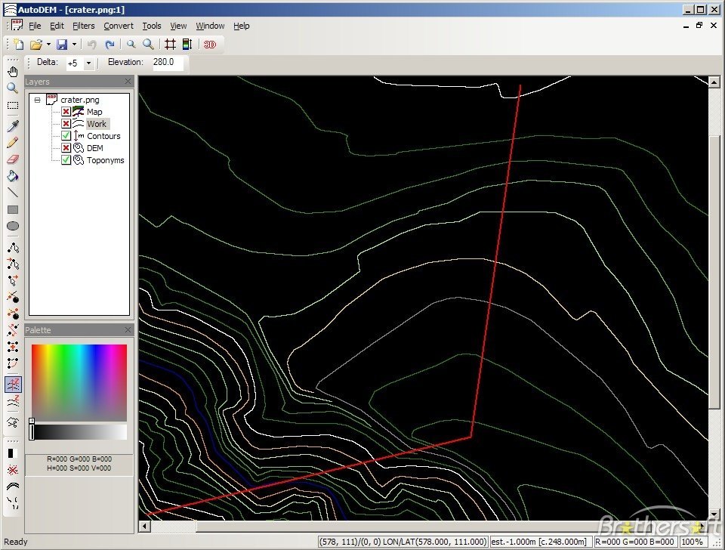725x550 pixels.
Task: Click the 3D view toolbar button
Action: pyautogui.click(x=210, y=45)
